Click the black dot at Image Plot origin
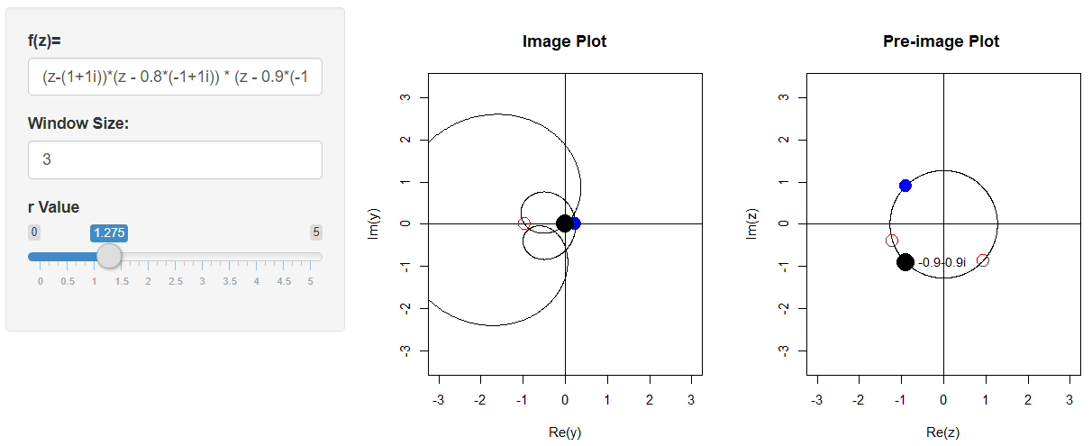Viewport: 1092px width, 446px height. coord(565,223)
